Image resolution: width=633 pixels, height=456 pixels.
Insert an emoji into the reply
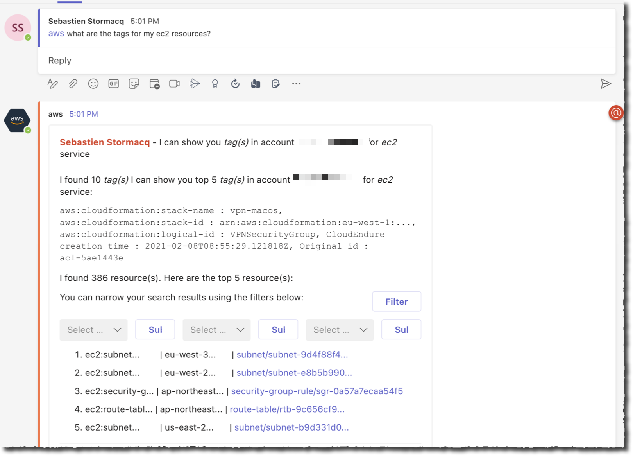[93, 83]
